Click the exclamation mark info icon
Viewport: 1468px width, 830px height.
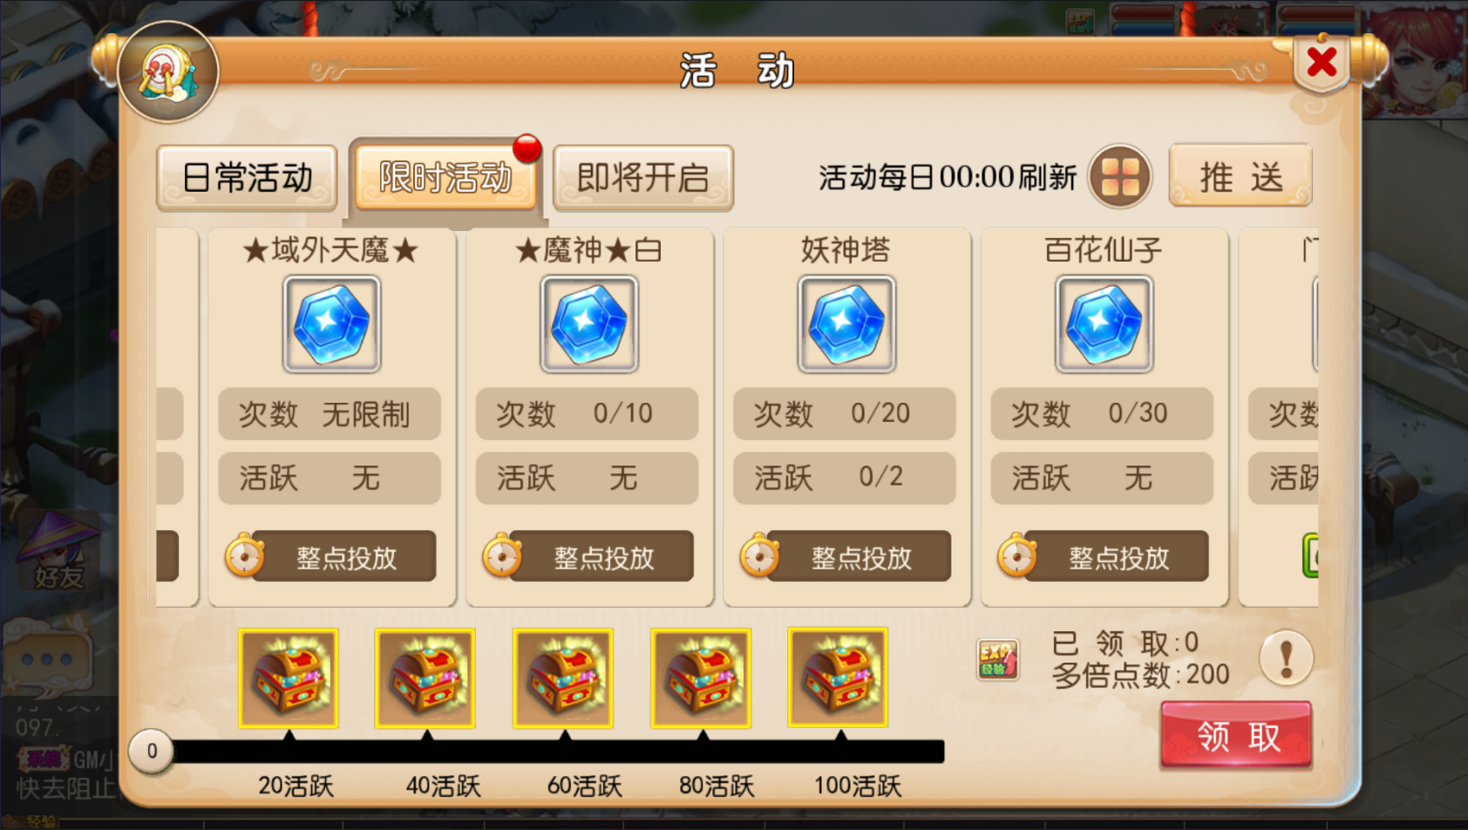tap(1286, 658)
